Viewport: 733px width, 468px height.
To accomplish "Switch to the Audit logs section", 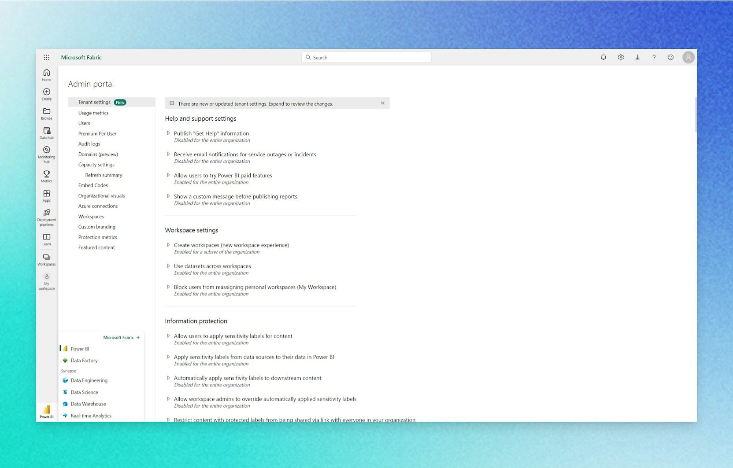I will click(89, 144).
